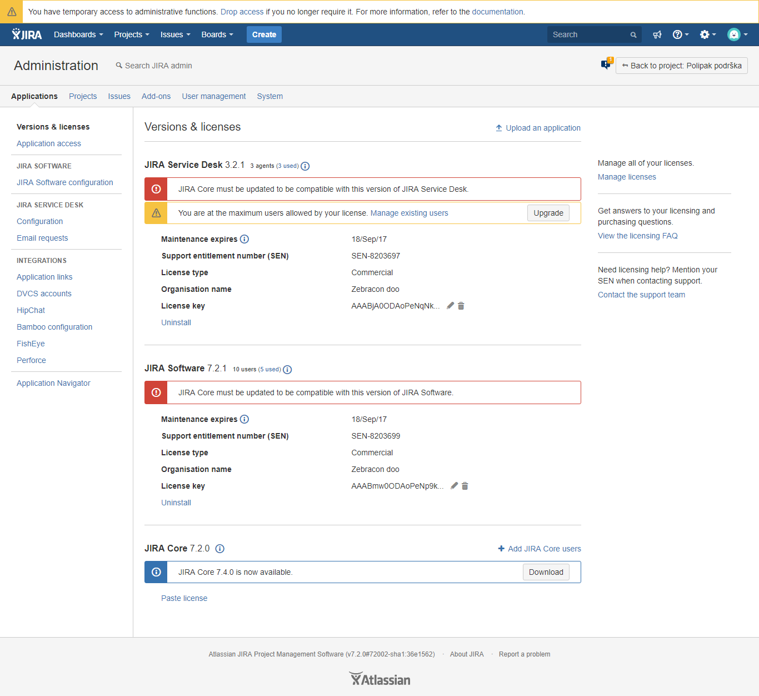Click the upload icon beside Upload an application
The height and width of the screenshot is (696, 759).
(x=498, y=127)
